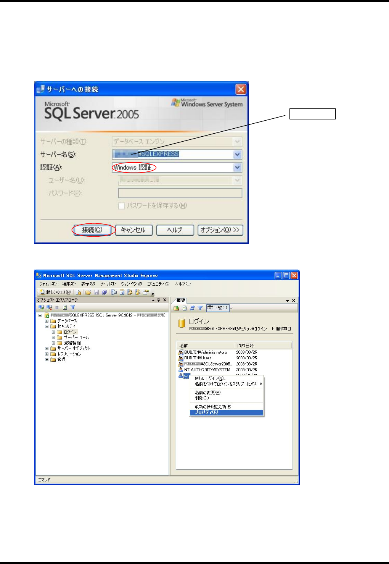
Task: Choose 新しいログイン from context menu
Action: [227, 378]
